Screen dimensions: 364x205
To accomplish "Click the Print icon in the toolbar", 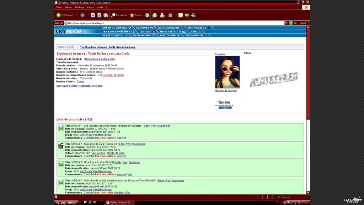I will click(x=162, y=15).
